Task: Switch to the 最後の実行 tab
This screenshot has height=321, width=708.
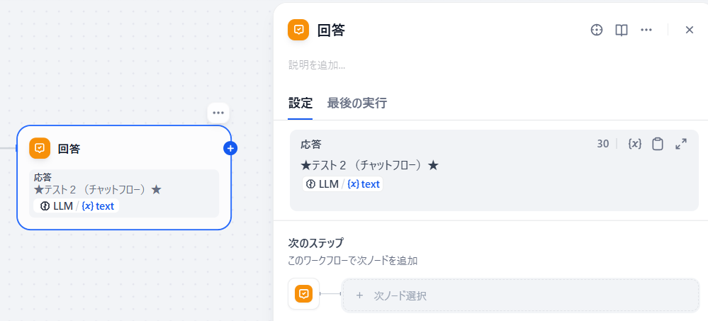Action: [x=356, y=103]
